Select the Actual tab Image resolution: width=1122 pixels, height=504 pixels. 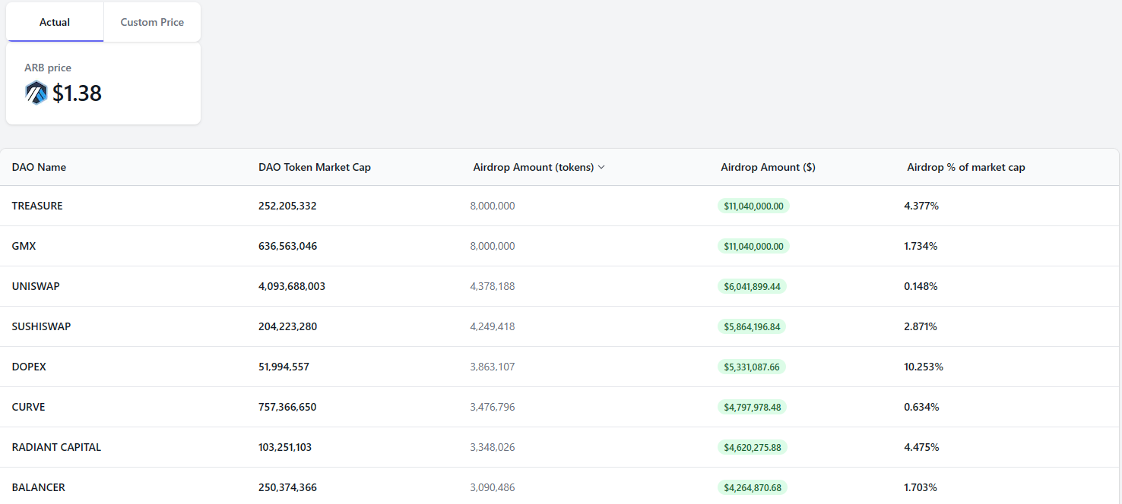pyautogui.click(x=55, y=22)
